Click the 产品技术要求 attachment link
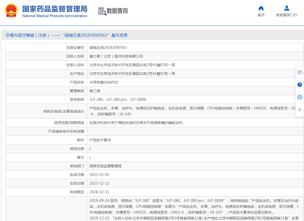 (x=100, y=140)
